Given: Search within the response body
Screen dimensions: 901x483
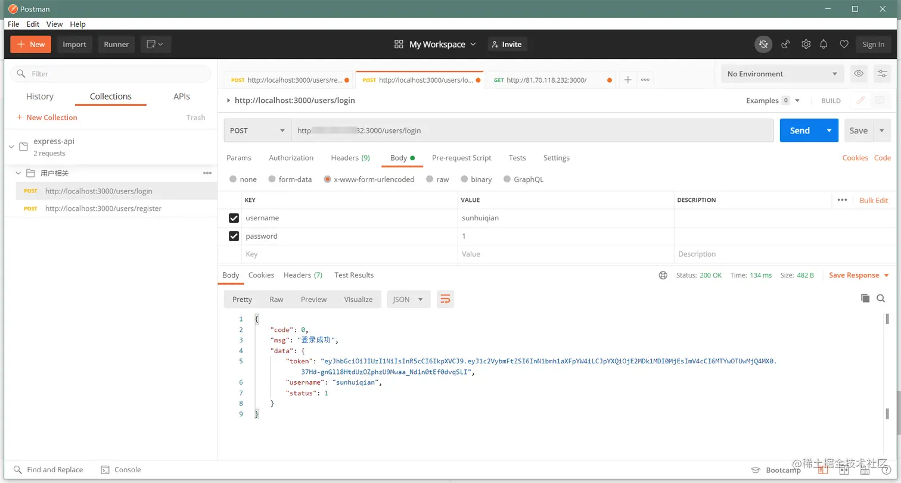Looking at the screenshot, I should point(881,298).
